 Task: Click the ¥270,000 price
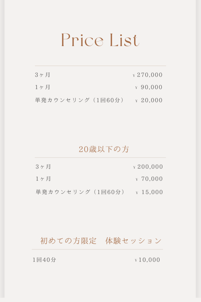[x=147, y=75]
